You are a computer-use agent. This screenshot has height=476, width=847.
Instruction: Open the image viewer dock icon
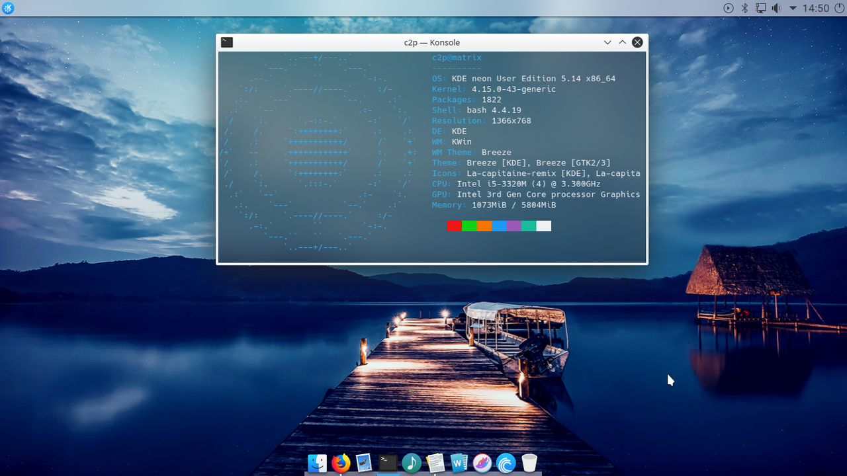click(x=364, y=463)
